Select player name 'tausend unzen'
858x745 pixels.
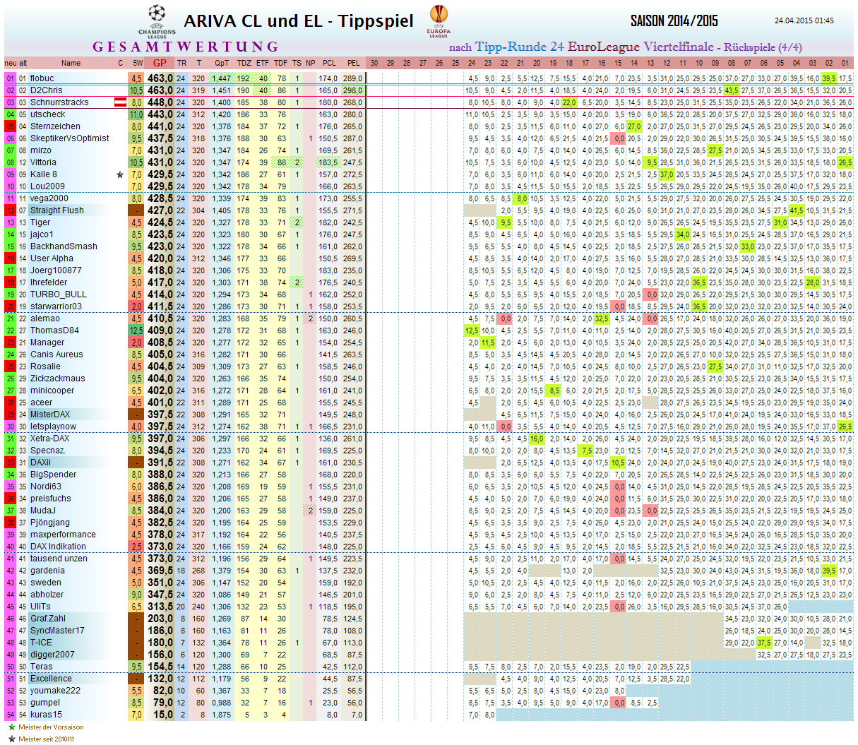(x=59, y=559)
